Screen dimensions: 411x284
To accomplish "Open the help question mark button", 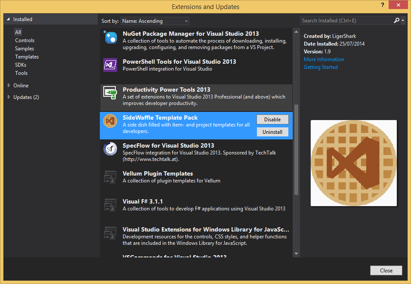I will (x=383, y=5).
